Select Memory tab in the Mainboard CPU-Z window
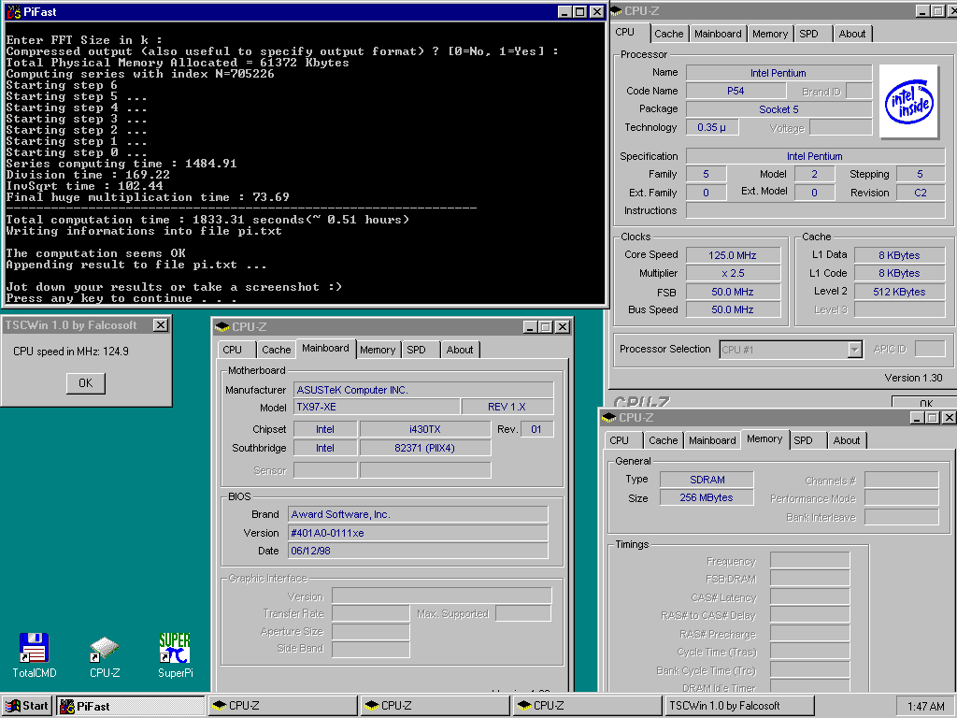 click(378, 350)
